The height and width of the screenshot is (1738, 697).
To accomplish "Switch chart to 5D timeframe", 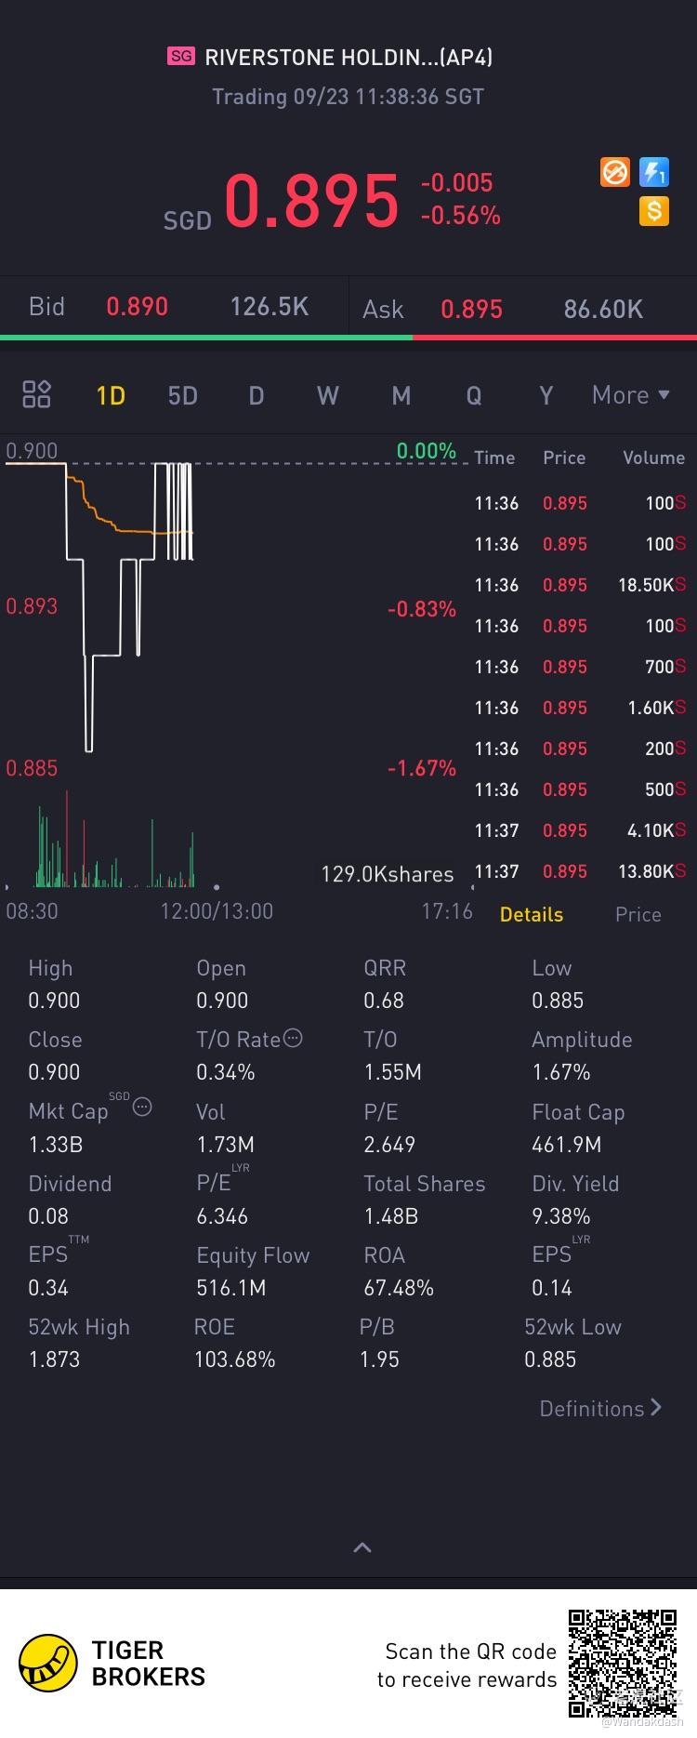I will coord(183,396).
